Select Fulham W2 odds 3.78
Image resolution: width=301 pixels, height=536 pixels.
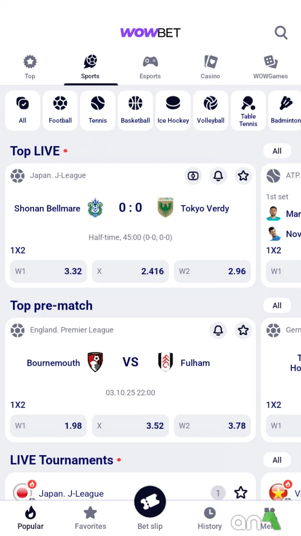[212, 426]
